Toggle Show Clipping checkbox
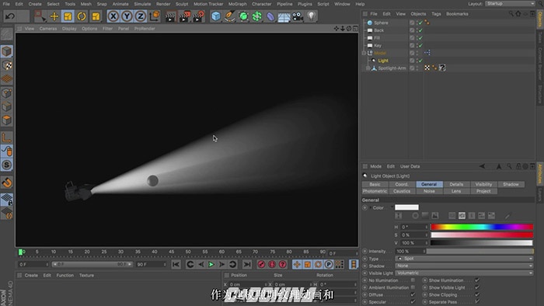Viewport: 544px width, 306px height. [x=477, y=294]
